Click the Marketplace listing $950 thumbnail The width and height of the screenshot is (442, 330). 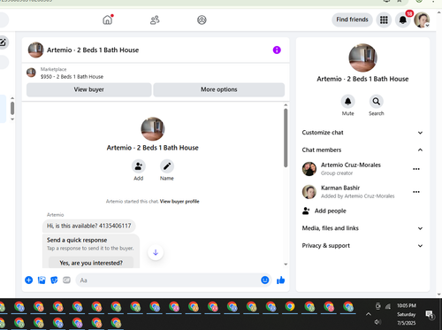[31, 73]
